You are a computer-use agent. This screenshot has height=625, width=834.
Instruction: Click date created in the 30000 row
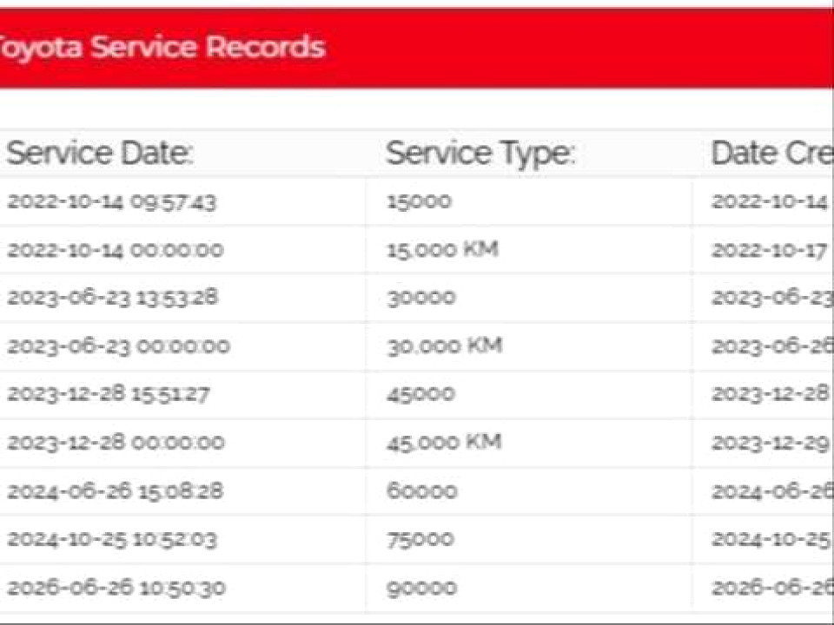(772, 298)
